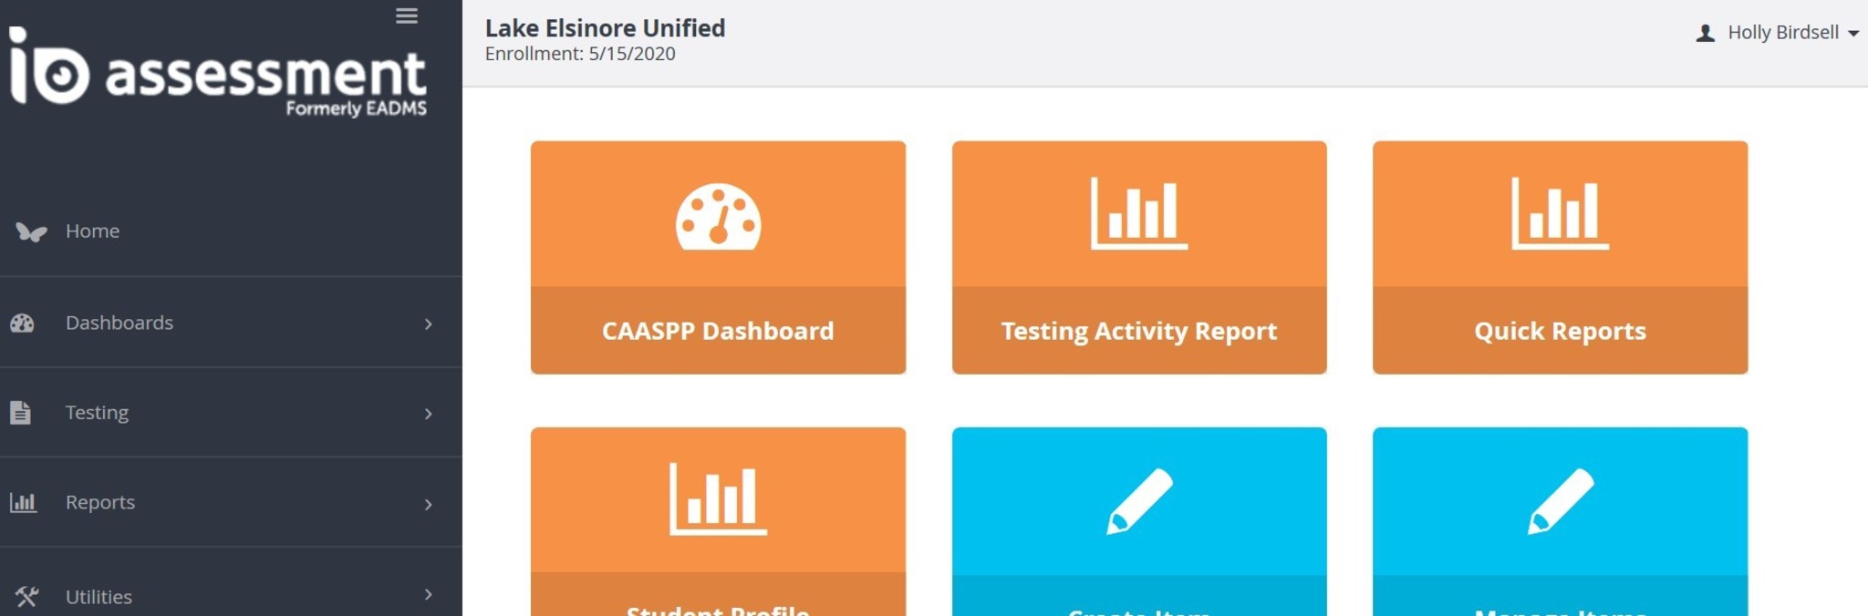
Task: Click the bar chart icon on Testing Activity Report
Action: [1139, 213]
